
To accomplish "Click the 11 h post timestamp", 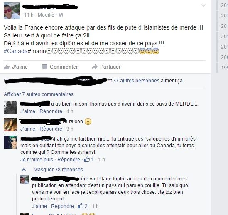I will pos(29,15).
